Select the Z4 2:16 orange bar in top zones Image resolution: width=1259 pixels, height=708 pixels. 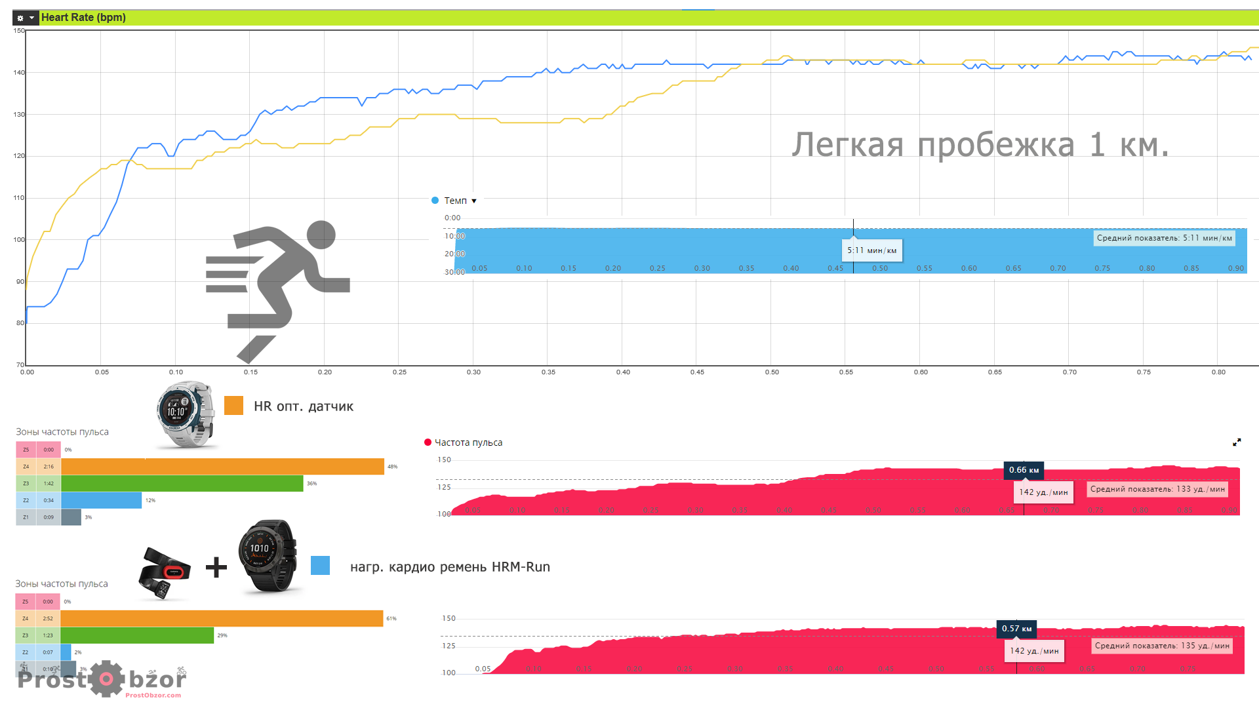tap(222, 467)
